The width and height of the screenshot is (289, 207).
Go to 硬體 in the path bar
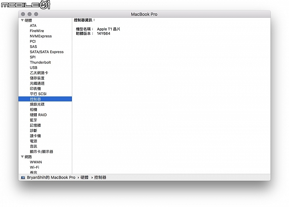[x=84, y=177]
